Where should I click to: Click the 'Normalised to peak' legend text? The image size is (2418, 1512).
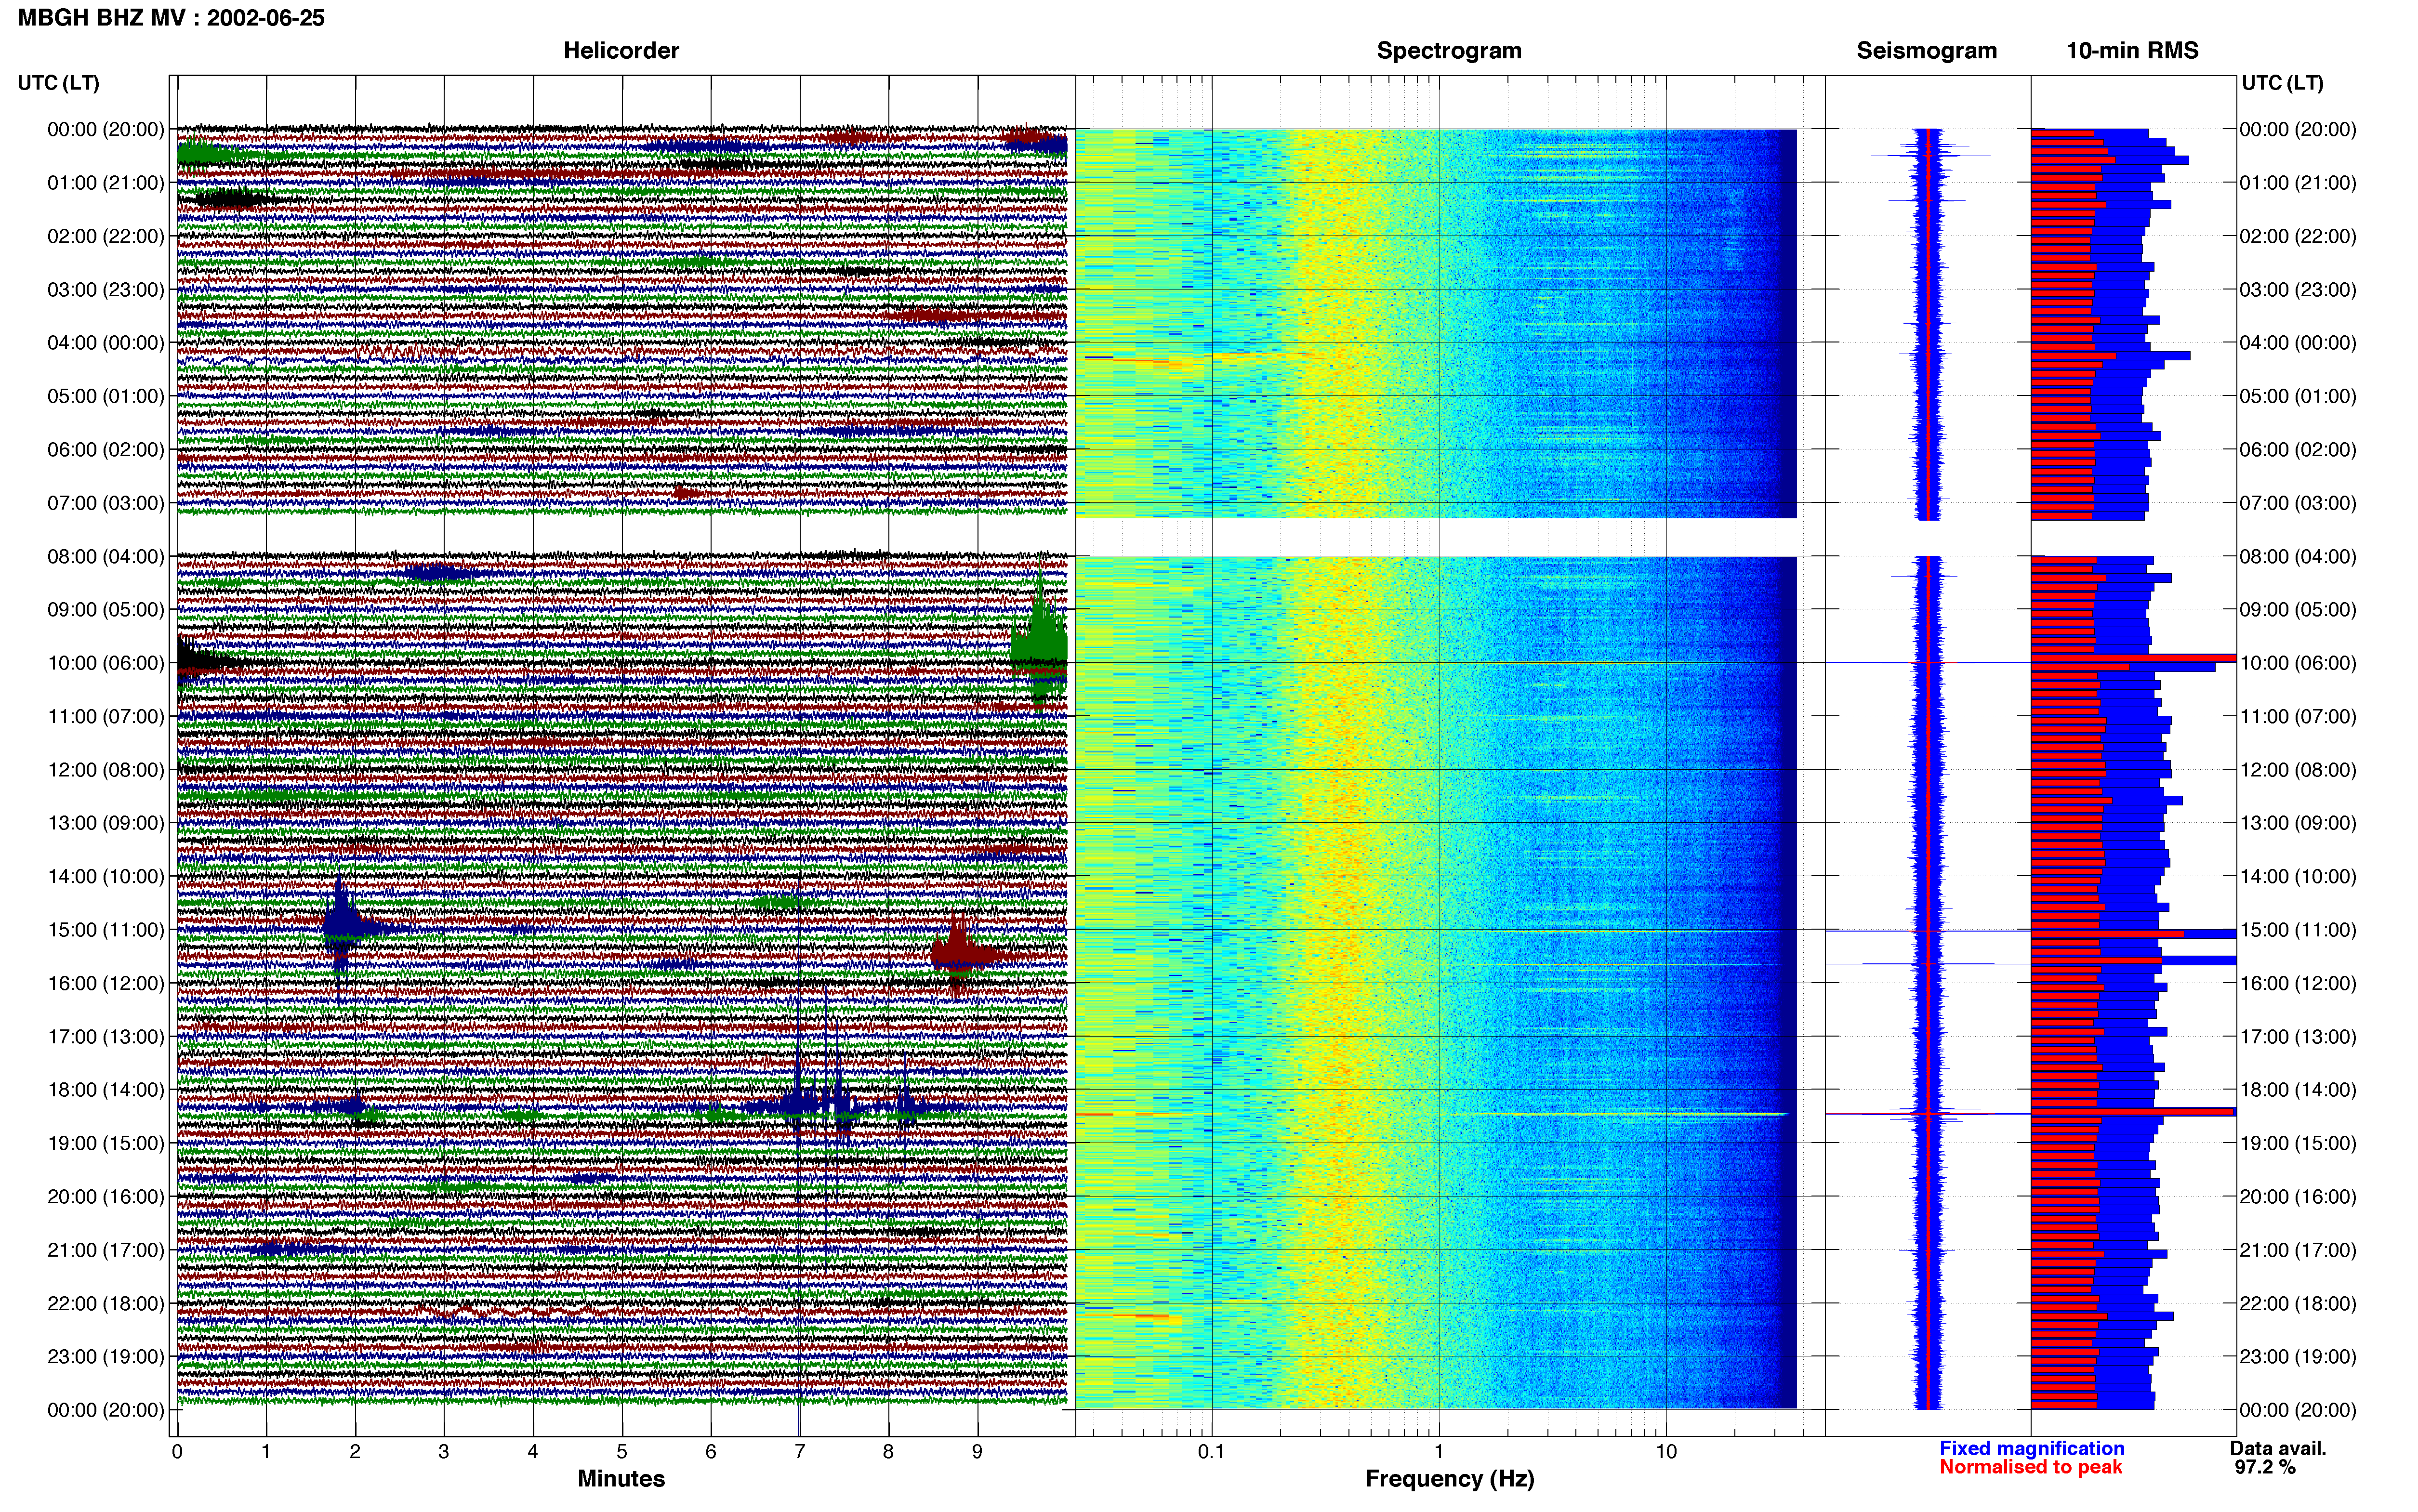click(2030, 1467)
